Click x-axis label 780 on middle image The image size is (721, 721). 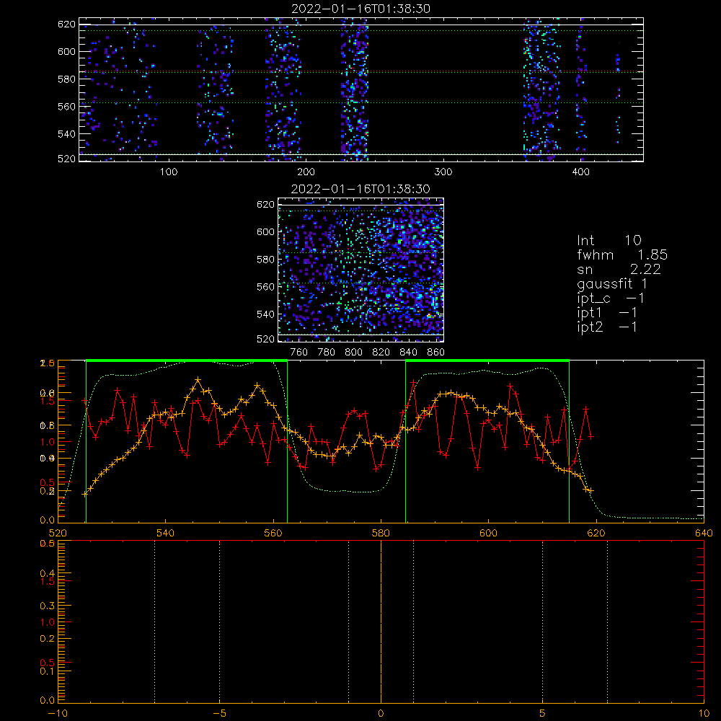(327, 353)
